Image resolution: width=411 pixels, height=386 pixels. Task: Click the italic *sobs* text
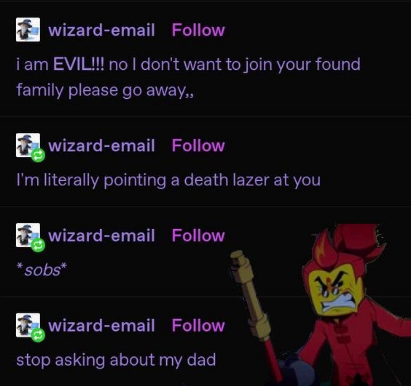pyautogui.click(x=41, y=270)
